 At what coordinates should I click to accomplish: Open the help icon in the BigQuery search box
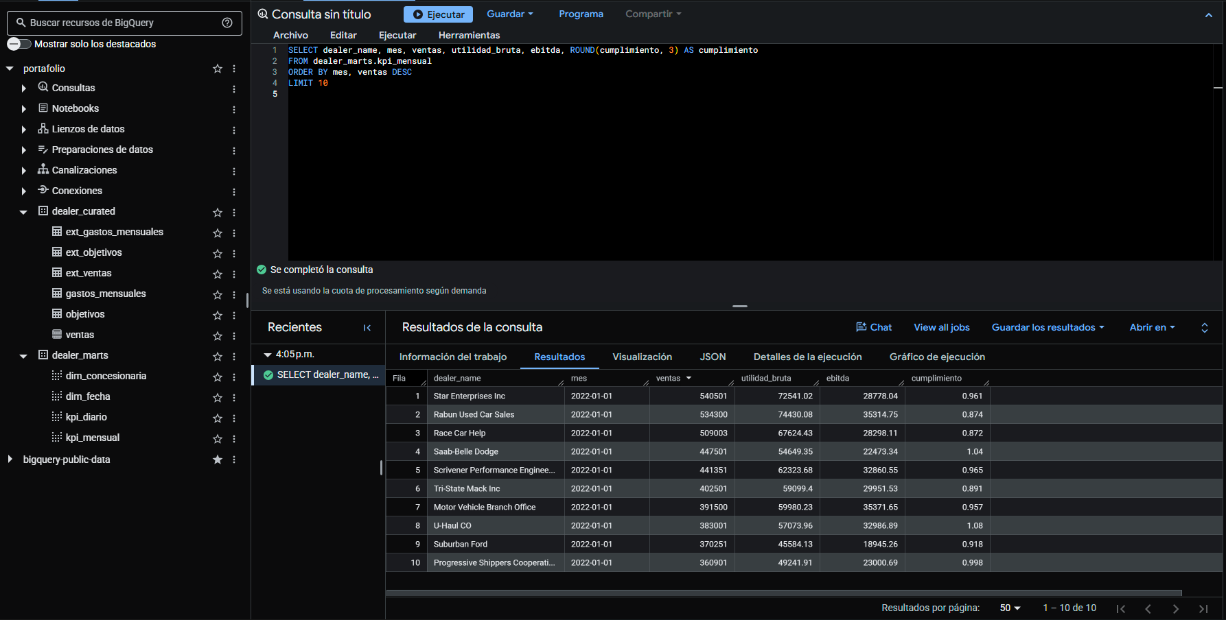click(227, 23)
